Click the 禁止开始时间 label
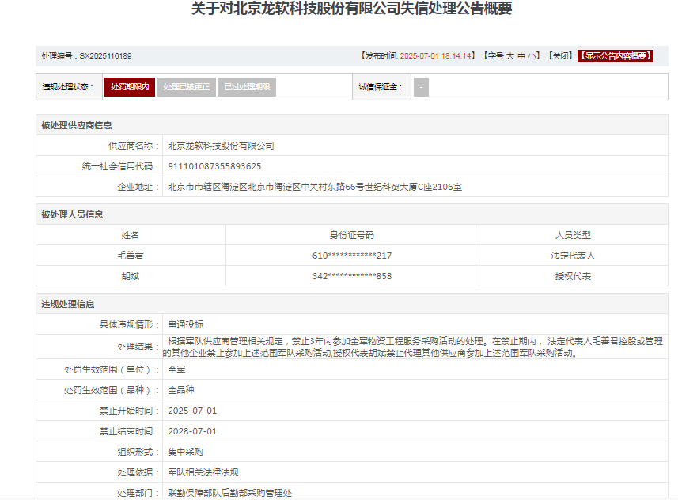This screenshot has height=500, width=678. tap(129, 411)
